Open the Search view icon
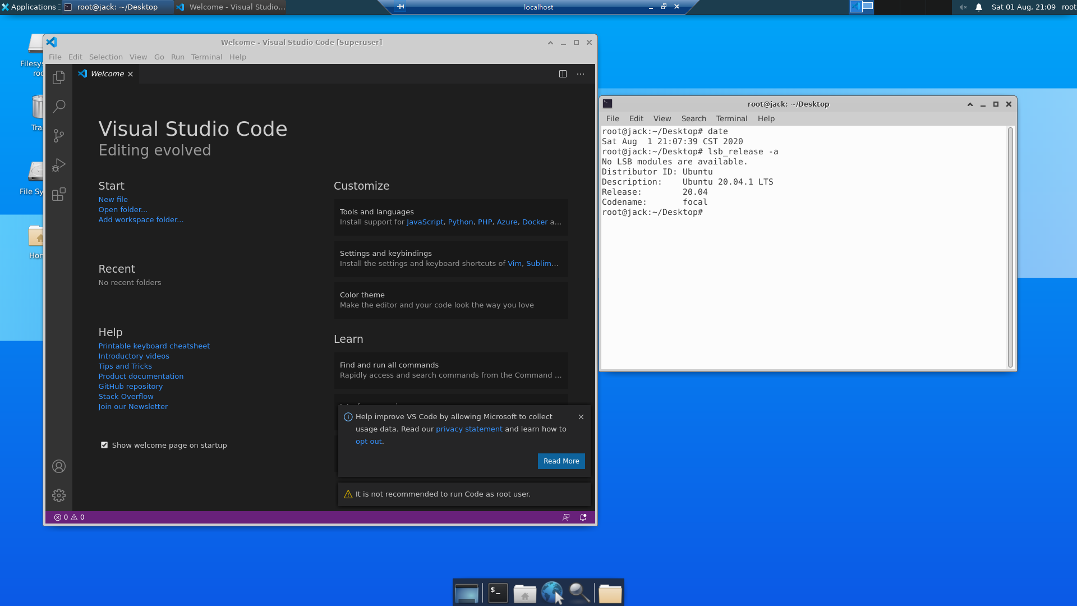This screenshot has width=1077, height=606. point(59,107)
